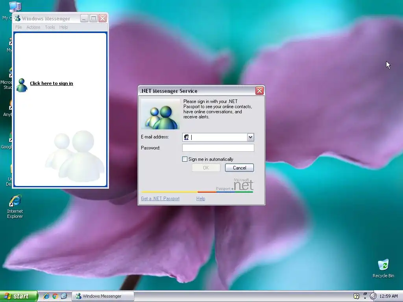This screenshot has height=302, width=403.
Task: Click the 'Click here to sign in' link
Action: tap(52, 83)
